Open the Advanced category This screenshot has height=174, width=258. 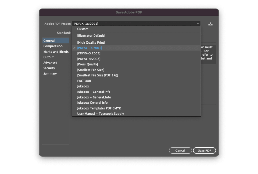point(55,63)
